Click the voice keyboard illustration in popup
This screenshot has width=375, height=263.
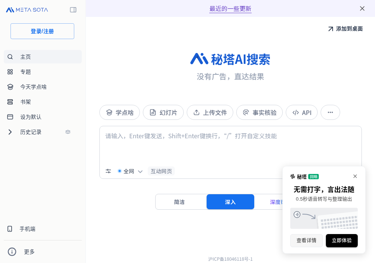[324, 218]
